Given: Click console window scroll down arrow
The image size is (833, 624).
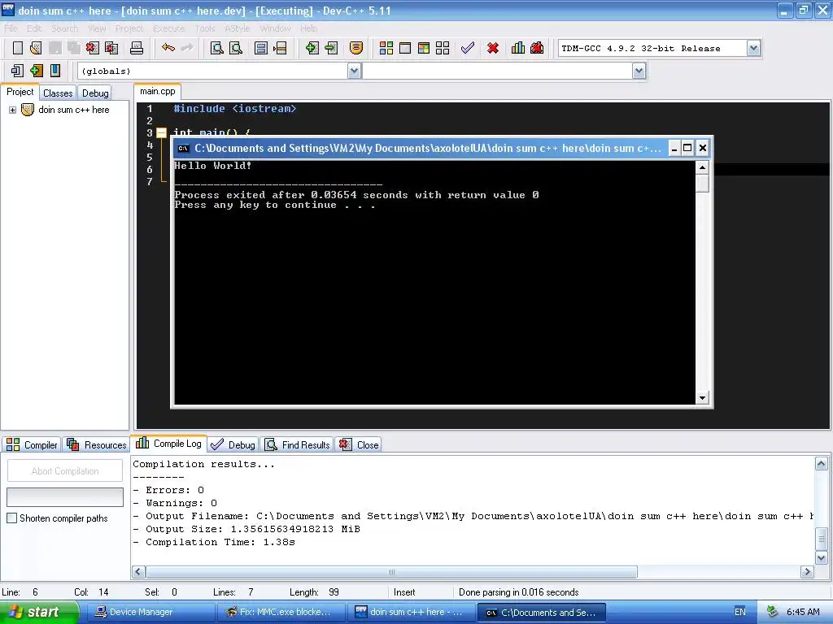Looking at the screenshot, I should click(x=702, y=397).
